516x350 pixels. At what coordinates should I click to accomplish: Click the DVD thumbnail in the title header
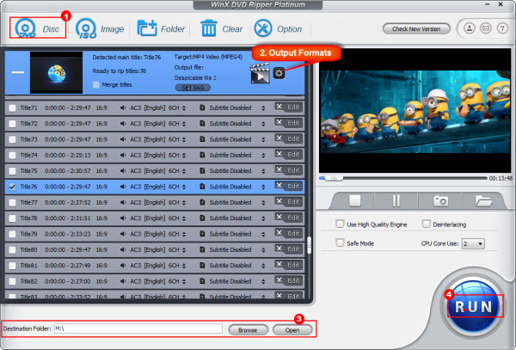coord(56,72)
